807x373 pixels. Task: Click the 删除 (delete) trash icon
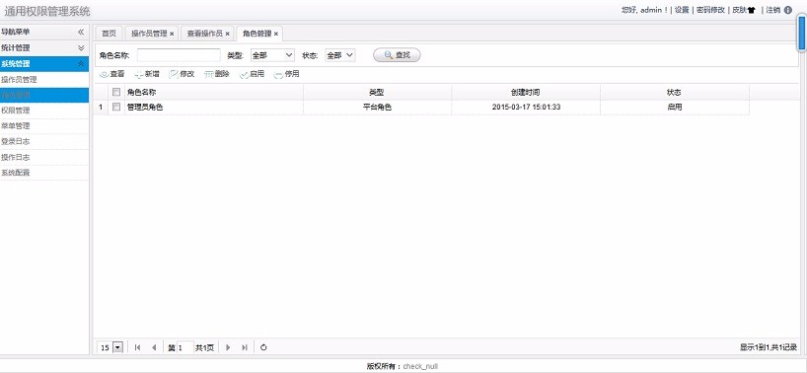click(x=209, y=75)
